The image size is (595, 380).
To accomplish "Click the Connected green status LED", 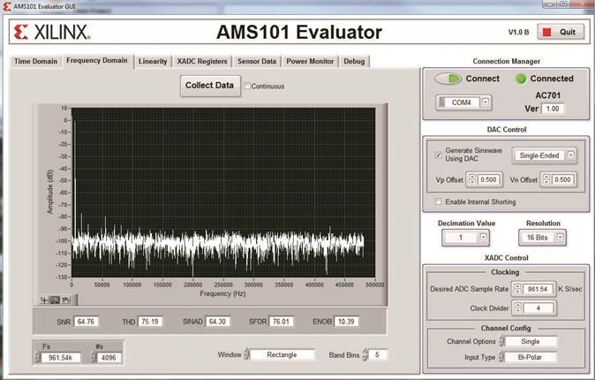I will pos(521,79).
